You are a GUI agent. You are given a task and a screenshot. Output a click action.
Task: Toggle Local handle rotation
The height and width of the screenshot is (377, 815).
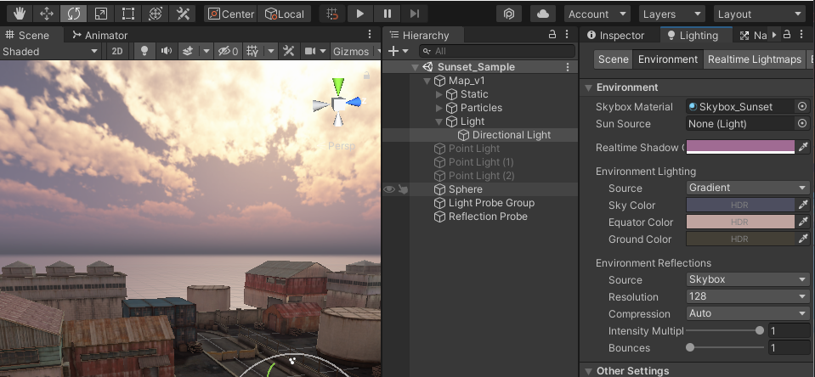285,14
